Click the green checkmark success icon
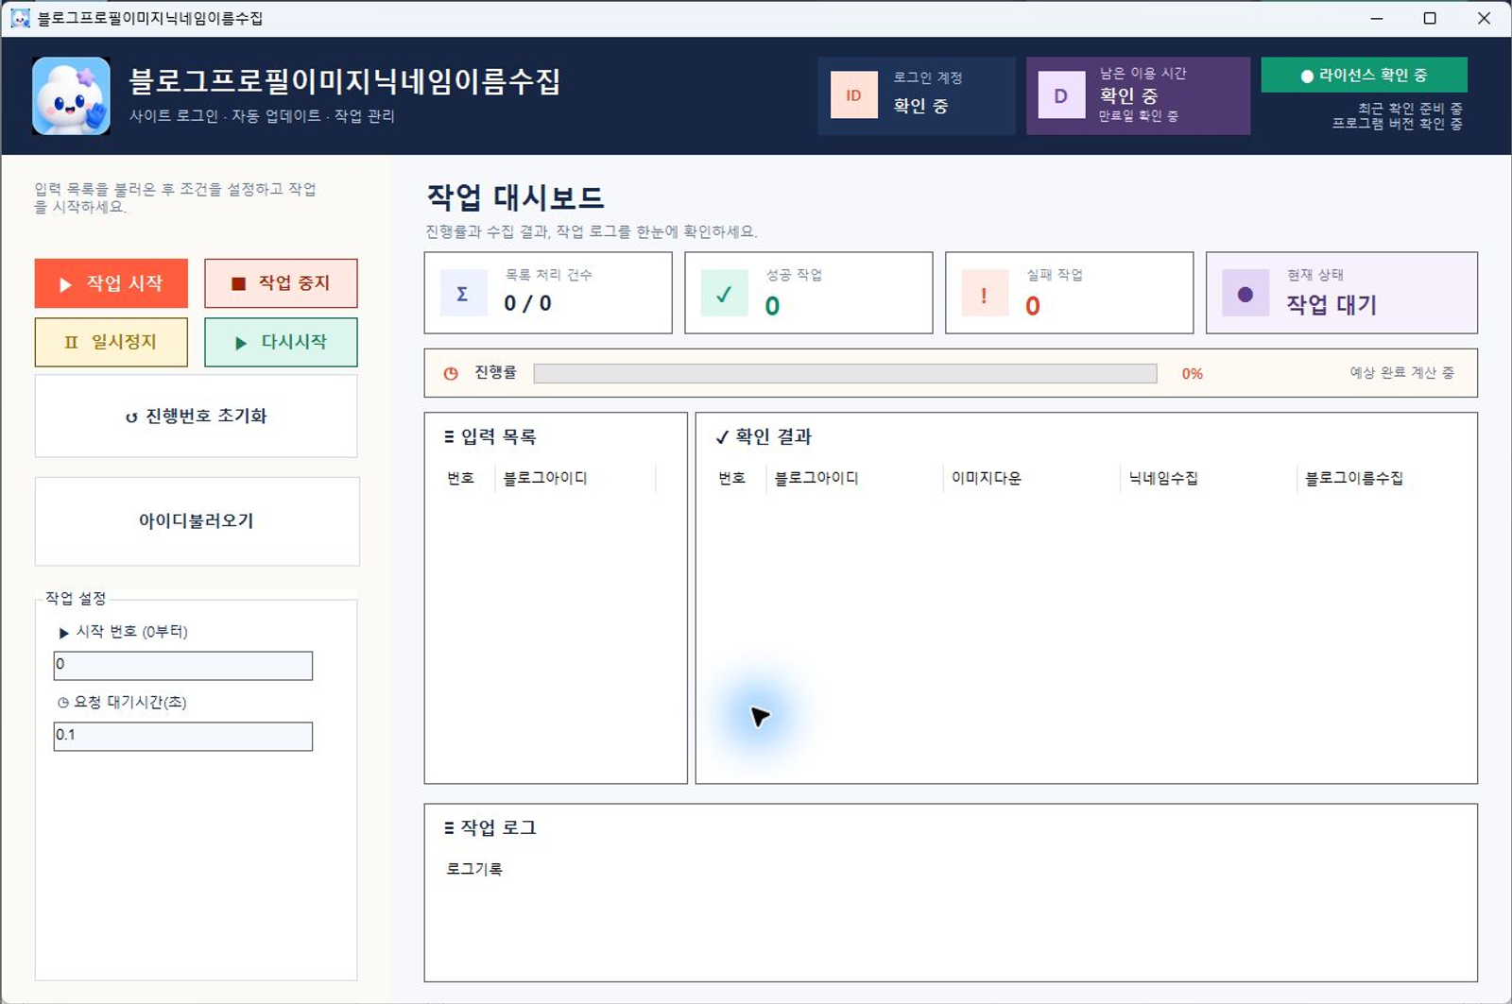Screen dimensions: 1512x1004 (724, 293)
